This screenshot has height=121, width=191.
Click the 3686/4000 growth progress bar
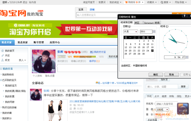coord(86,57)
